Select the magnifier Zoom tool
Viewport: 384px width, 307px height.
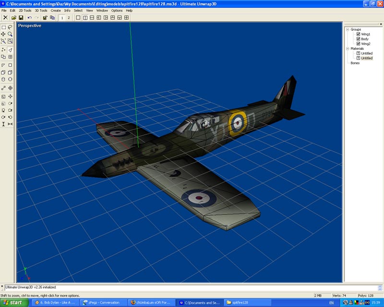coord(10,35)
